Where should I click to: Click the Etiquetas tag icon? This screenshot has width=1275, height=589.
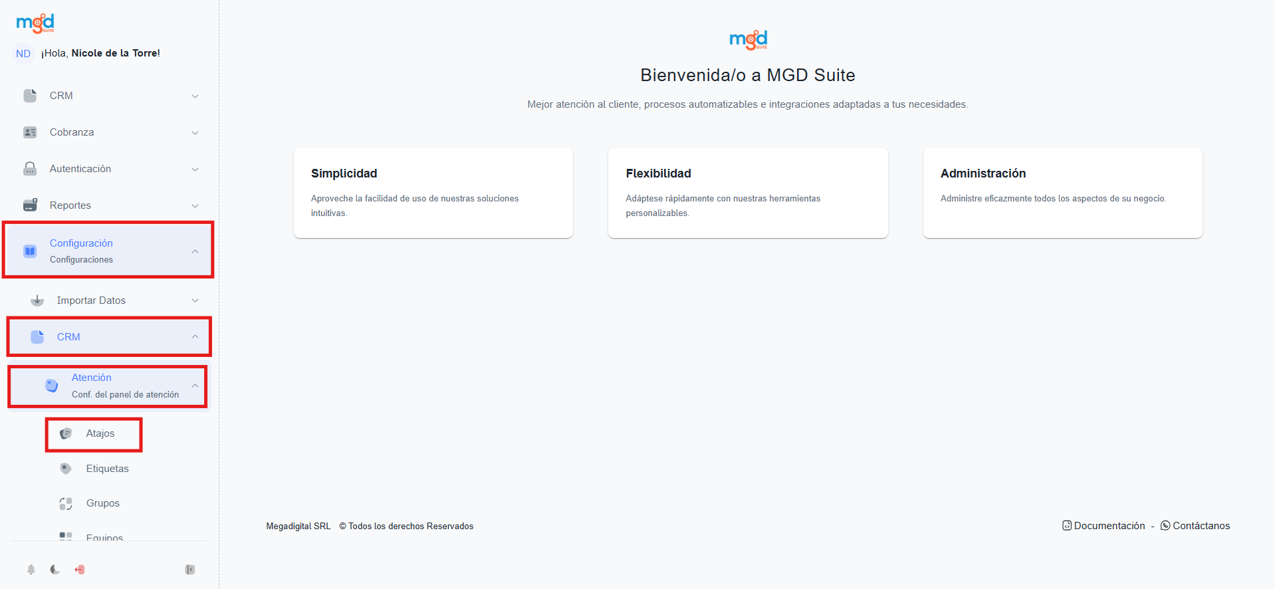click(x=66, y=469)
